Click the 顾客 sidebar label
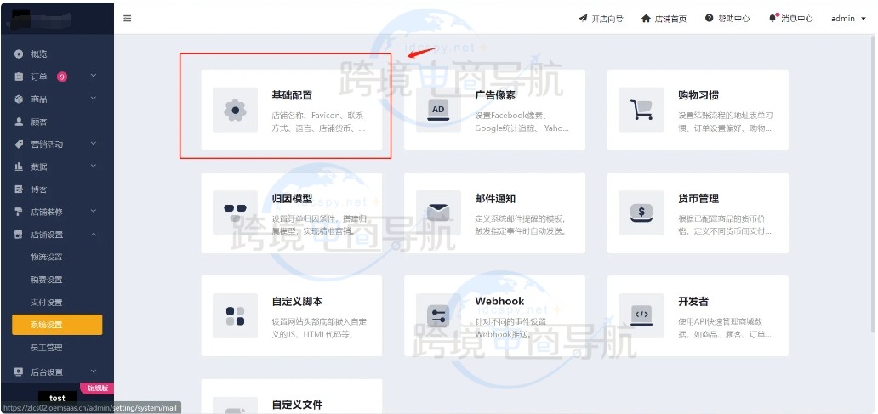This screenshot has width=878, height=414. click(39, 122)
